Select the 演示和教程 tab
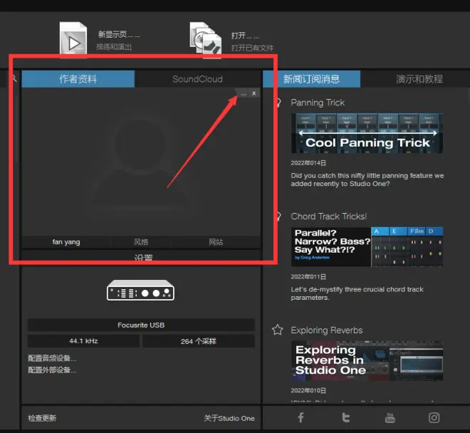The width and height of the screenshot is (470, 433). pyautogui.click(x=419, y=79)
